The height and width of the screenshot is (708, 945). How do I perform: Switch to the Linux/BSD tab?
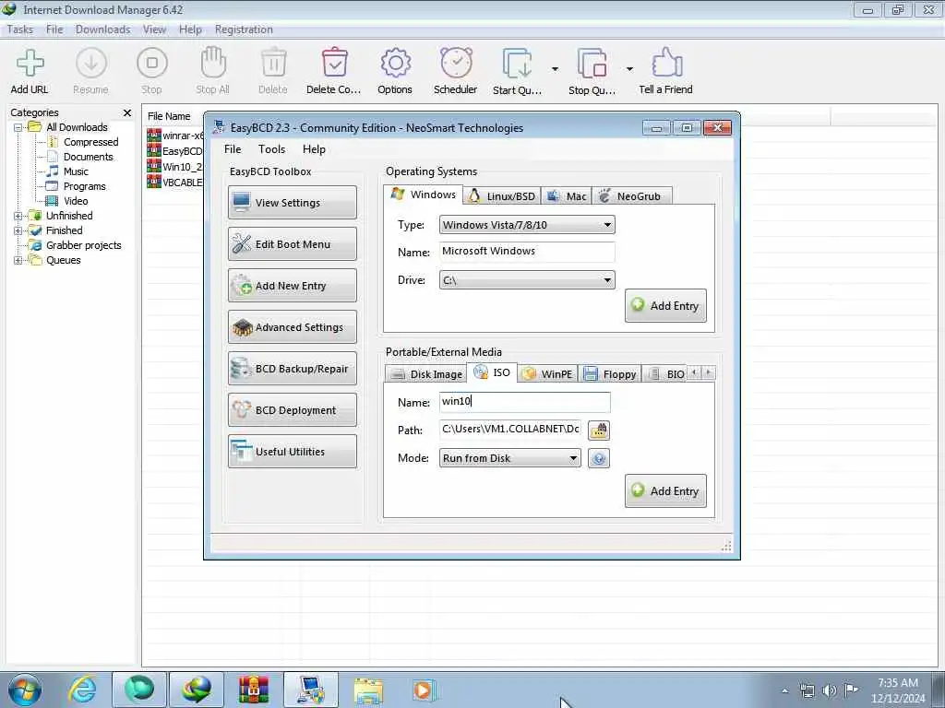tap(502, 196)
